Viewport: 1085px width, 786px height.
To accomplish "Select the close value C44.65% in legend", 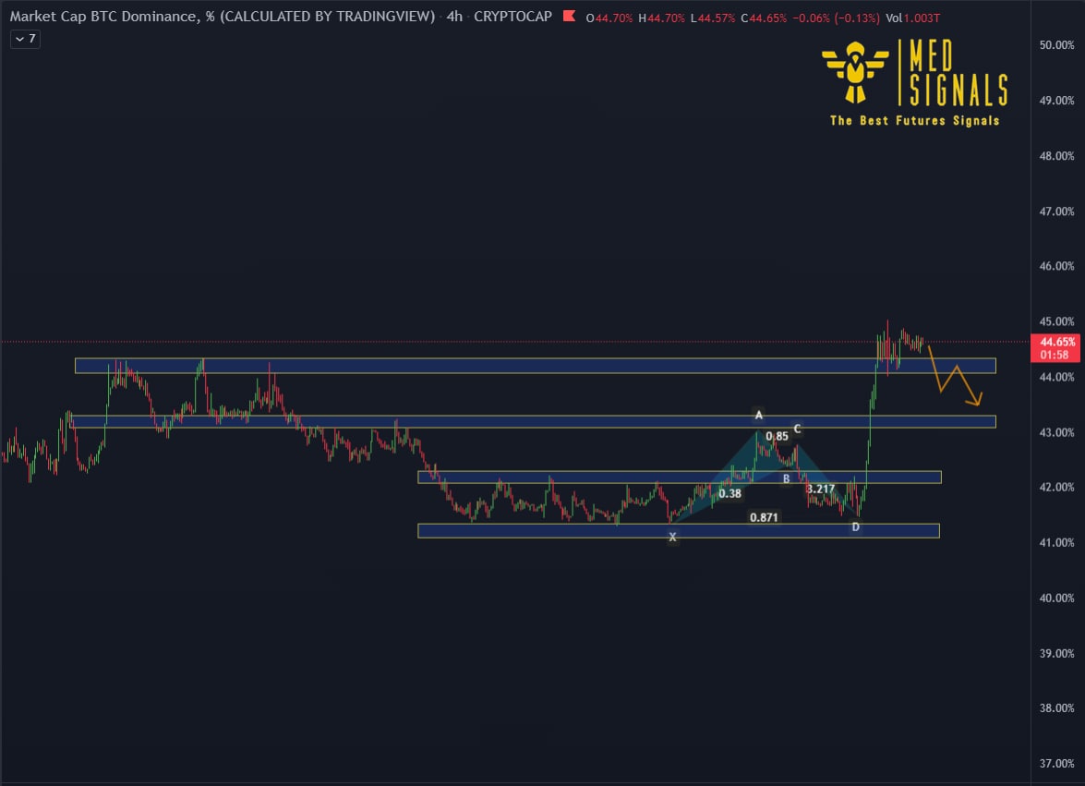I will (764, 18).
